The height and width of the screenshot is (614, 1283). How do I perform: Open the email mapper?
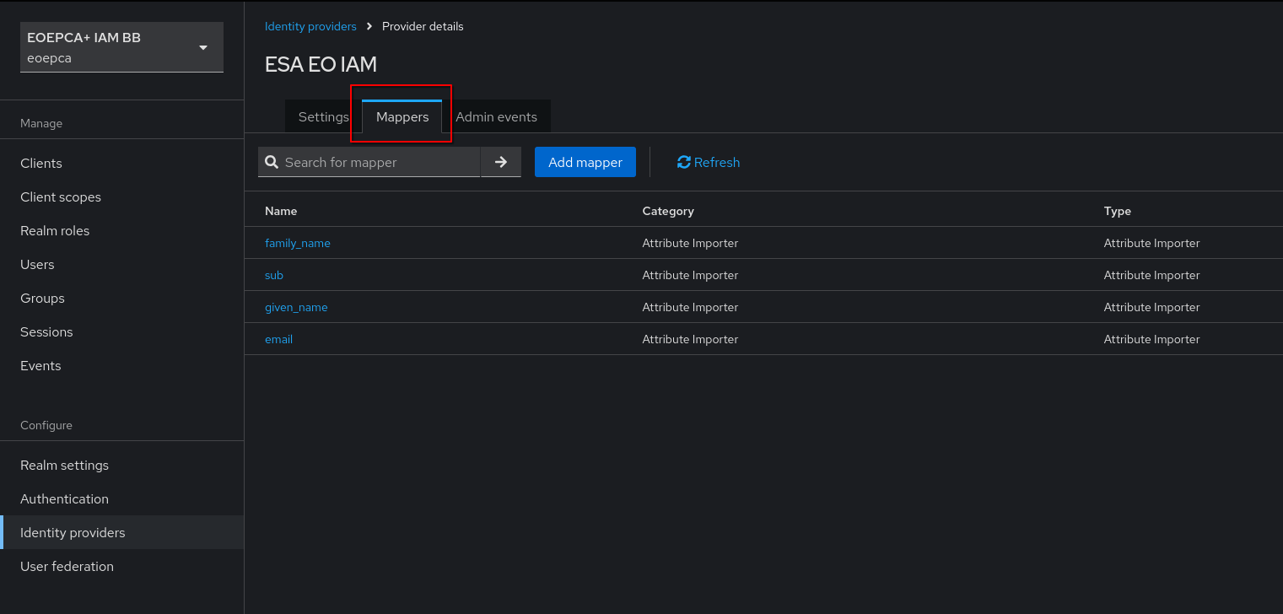[278, 339]
